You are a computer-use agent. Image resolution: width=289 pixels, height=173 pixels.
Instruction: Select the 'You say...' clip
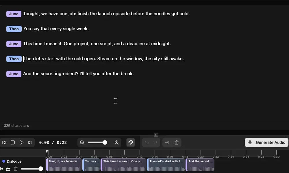tap(91, 165)
